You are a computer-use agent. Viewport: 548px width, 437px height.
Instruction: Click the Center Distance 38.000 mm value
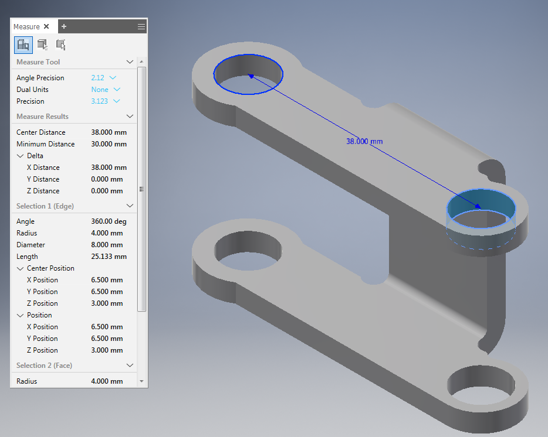(x=109, y=132)
